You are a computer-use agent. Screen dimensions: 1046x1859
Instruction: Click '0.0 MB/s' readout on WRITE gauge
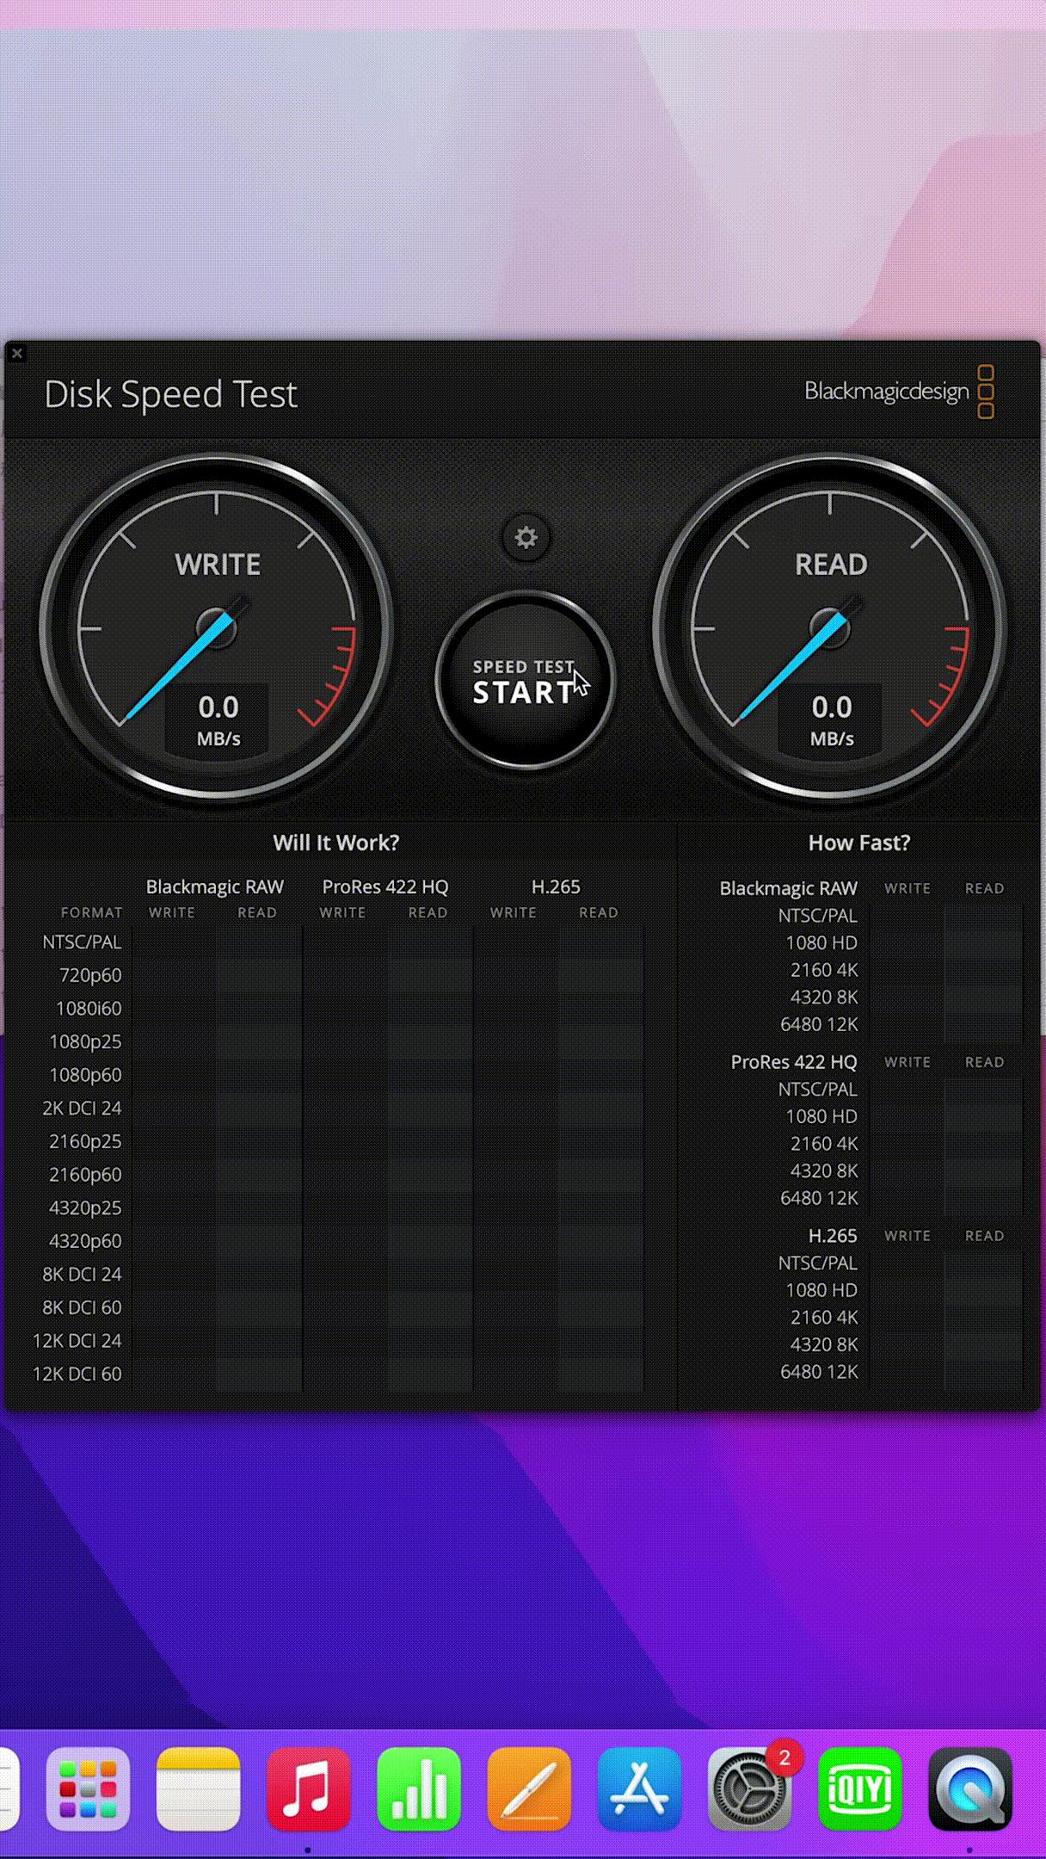(218, 720)
